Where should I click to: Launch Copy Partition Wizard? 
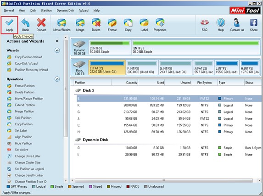28,57
